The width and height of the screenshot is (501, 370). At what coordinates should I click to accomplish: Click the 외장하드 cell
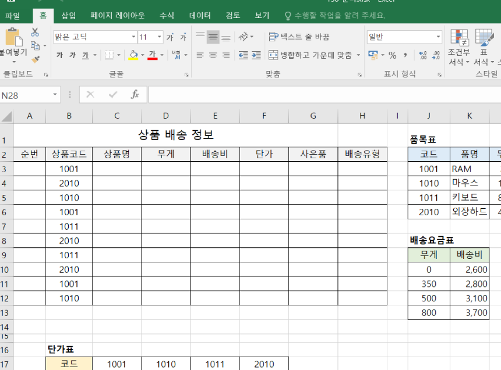pos(470,212)
